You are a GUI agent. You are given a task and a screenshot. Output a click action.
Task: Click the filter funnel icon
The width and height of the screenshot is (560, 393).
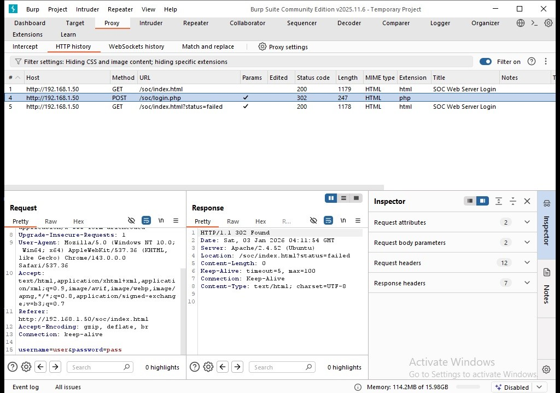click(18, 62)
